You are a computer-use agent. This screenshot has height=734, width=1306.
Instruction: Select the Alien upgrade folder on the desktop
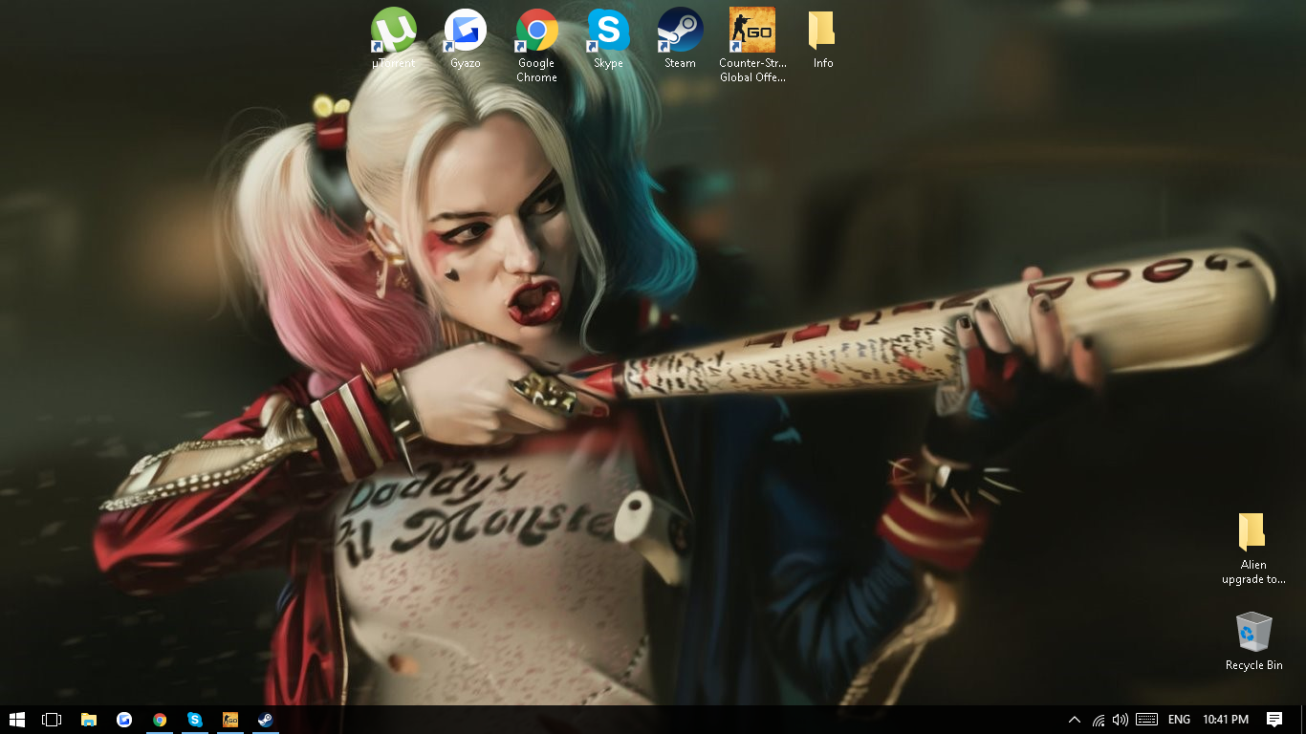point(1253,548)
